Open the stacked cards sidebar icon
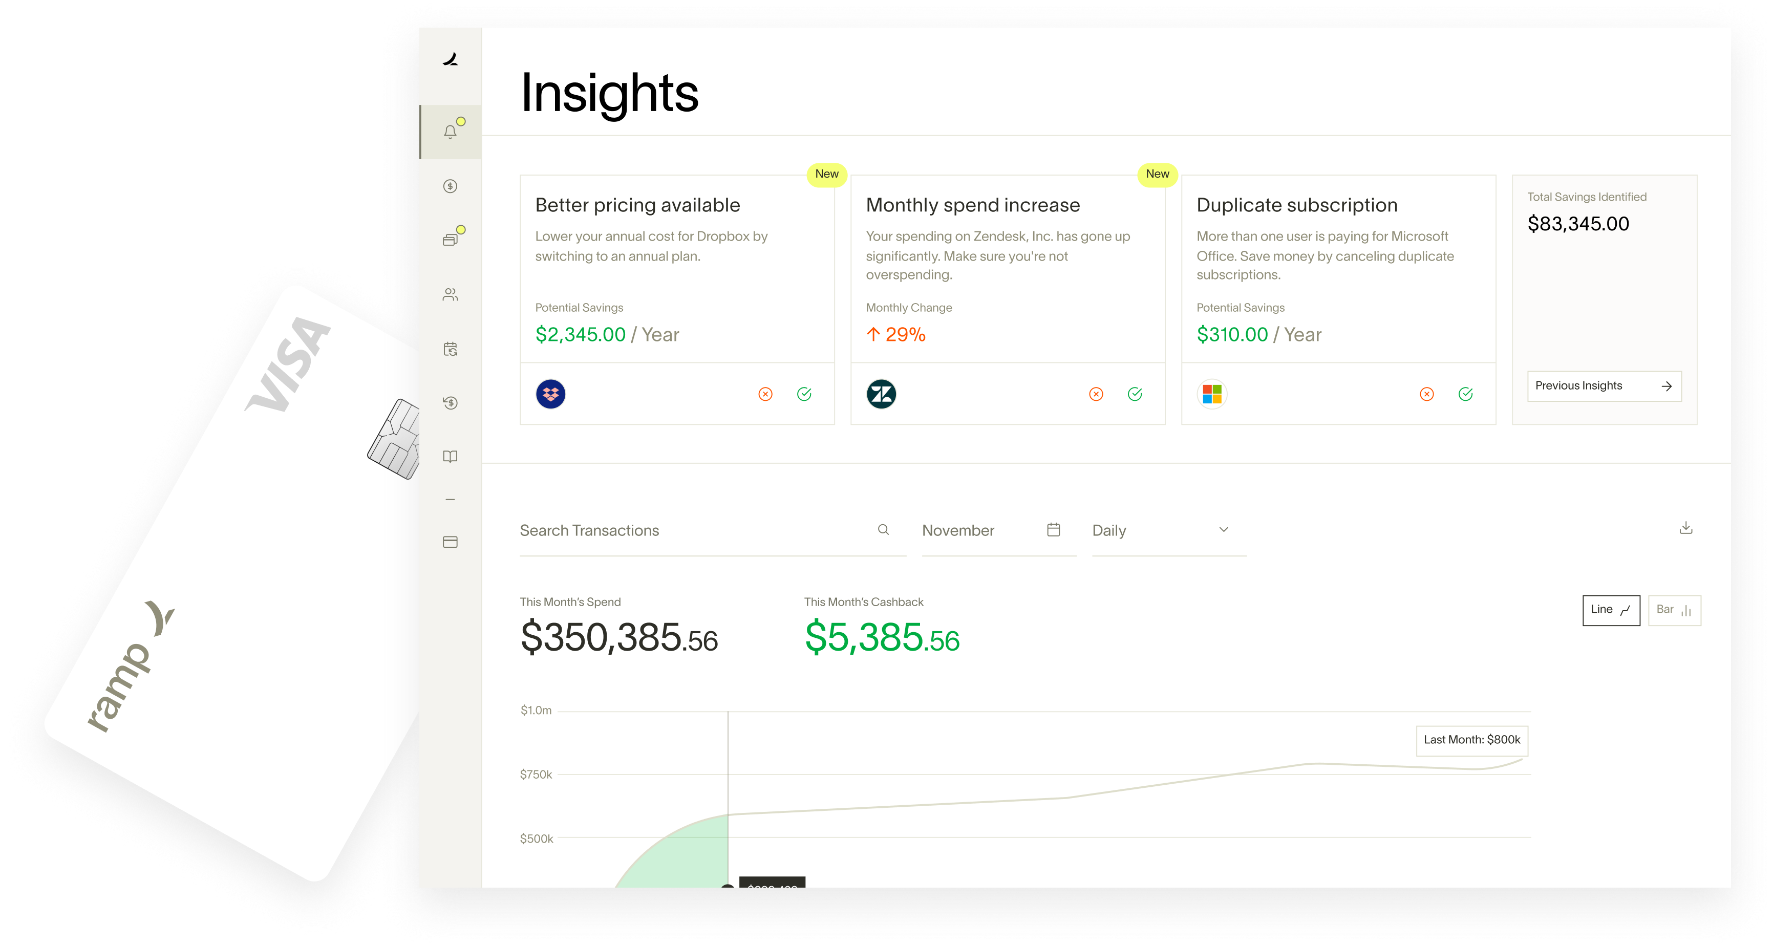The height and width of the screenshot is (946, 1773). point(450,240)
